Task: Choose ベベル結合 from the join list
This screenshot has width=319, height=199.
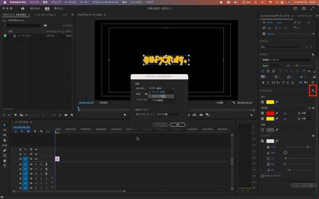Action: click(161, 100)
